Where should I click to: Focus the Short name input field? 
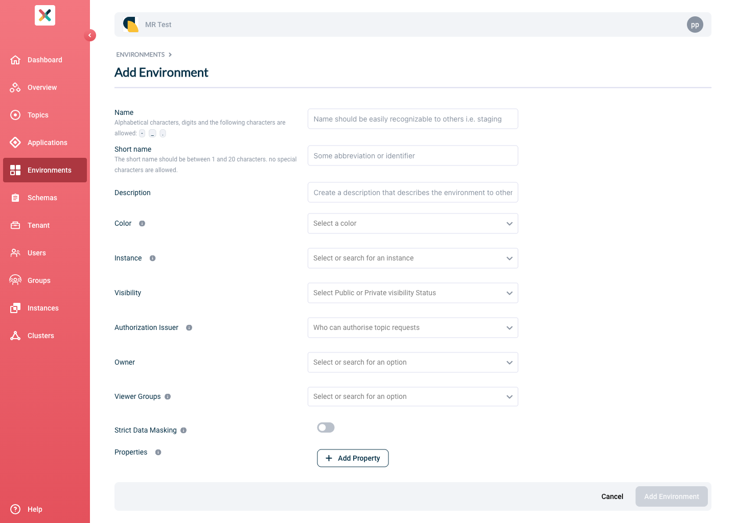(412, 156)
